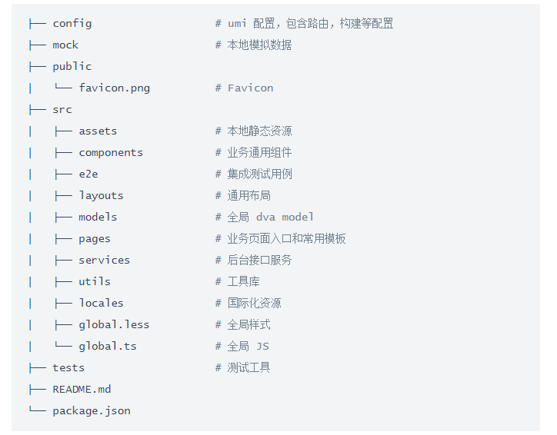Viewport: 557px width, 435px height.
Task: Select the locales directory entry
Action: point(102,304)
